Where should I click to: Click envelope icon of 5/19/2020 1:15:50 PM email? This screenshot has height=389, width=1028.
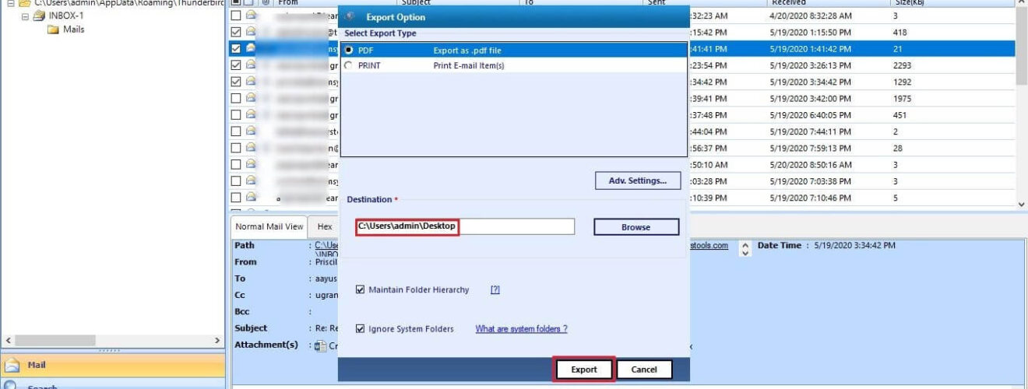click(251, 32)
